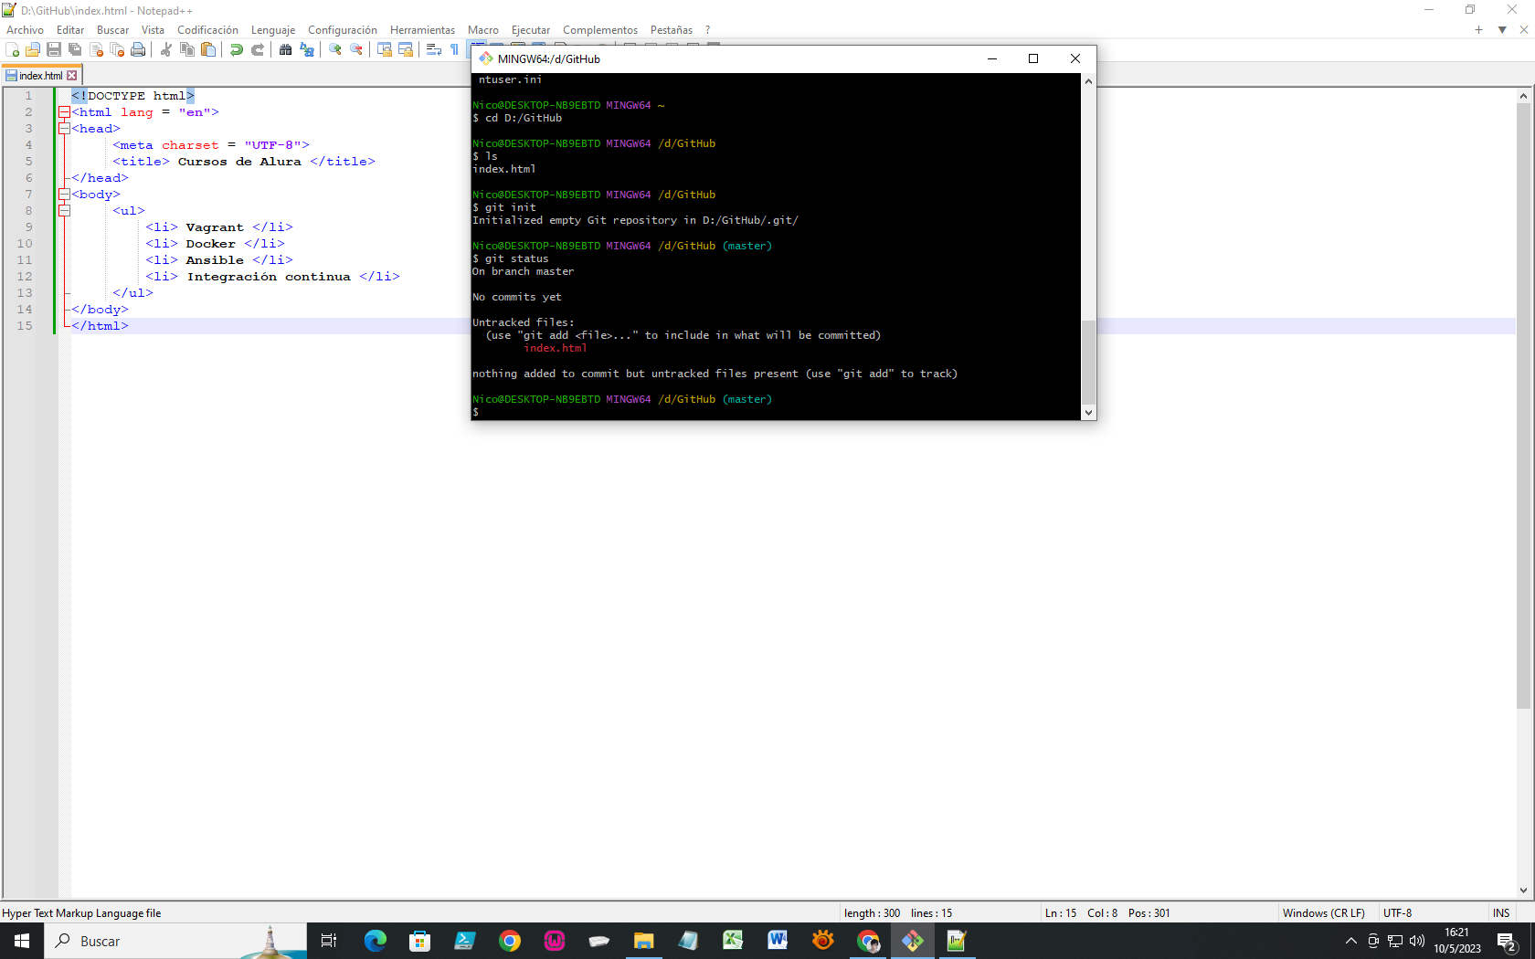Open the ? help menu
The image size is (1535, 959).
pyautogui.click(x=707, y=30)
